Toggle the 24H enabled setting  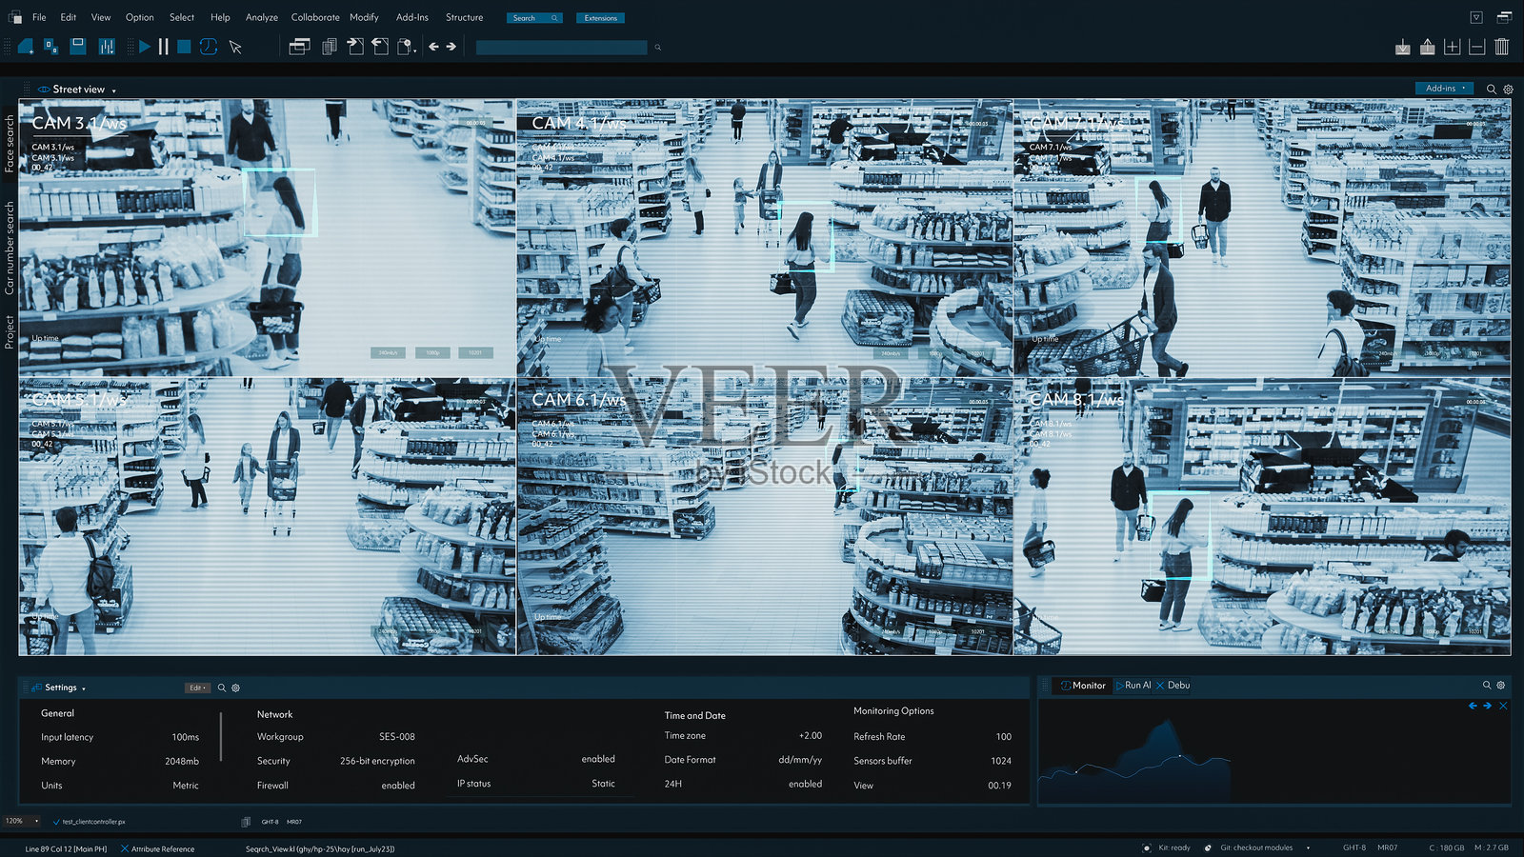coord(804,784)
